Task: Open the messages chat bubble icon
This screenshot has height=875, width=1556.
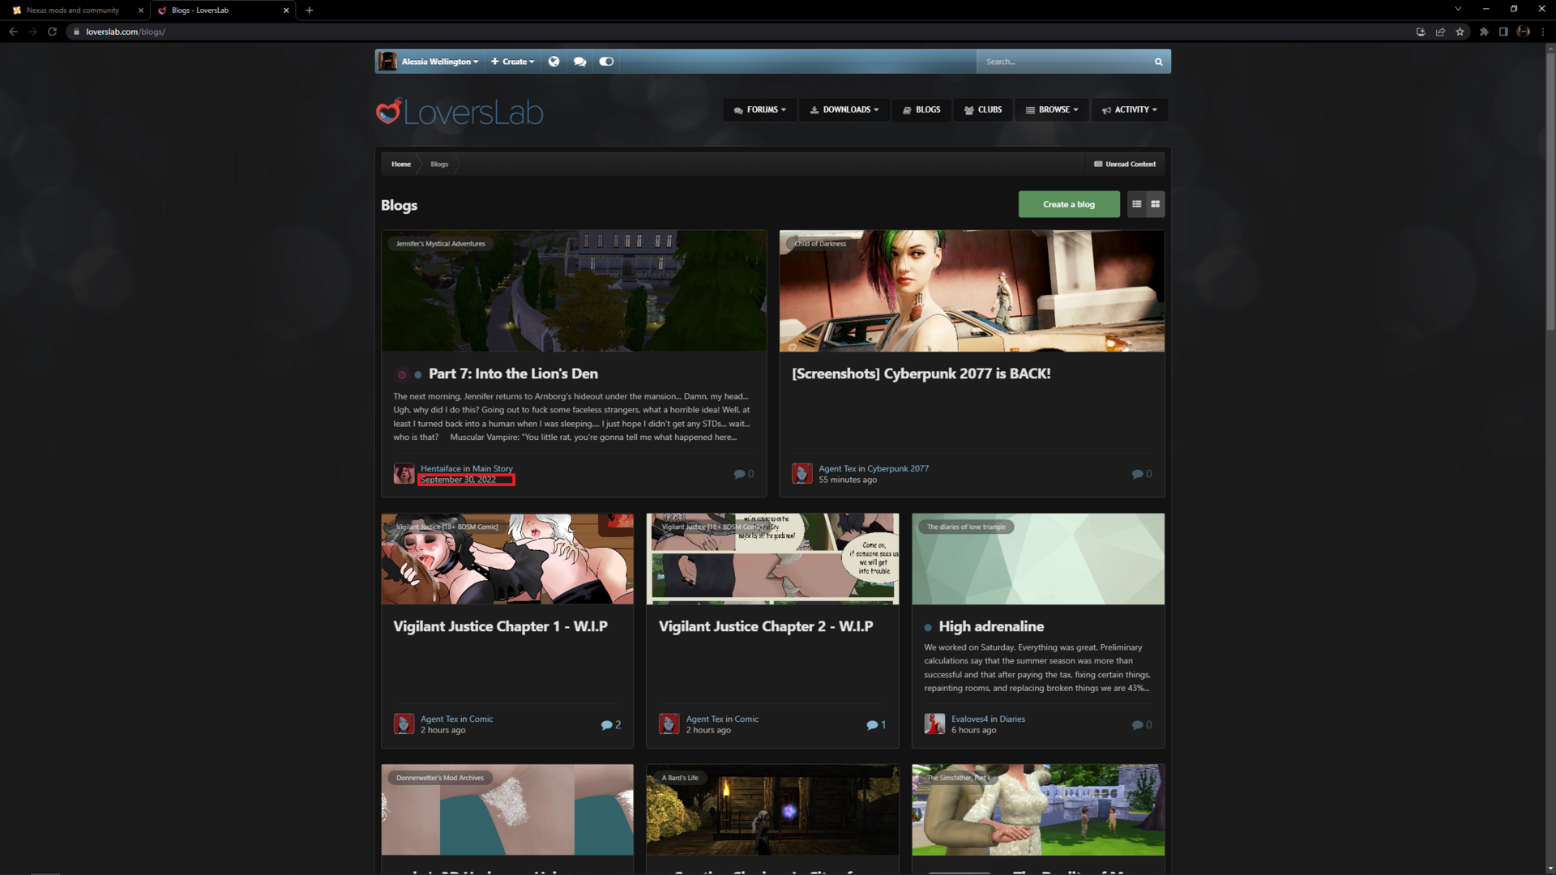Action: pos(579,62)
